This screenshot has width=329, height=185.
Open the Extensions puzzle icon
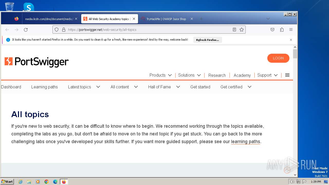282,30
